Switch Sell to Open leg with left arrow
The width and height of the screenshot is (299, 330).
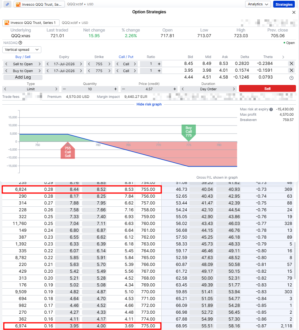click(6, 64)
